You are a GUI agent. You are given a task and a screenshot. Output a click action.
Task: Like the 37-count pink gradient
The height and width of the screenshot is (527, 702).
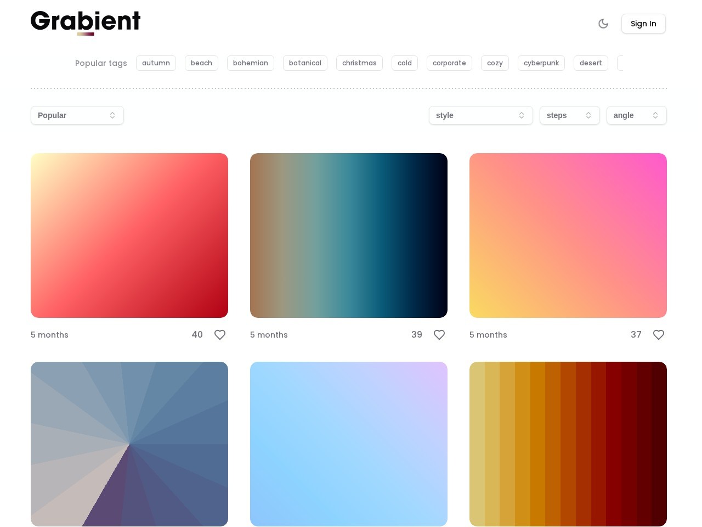(659, 335)
